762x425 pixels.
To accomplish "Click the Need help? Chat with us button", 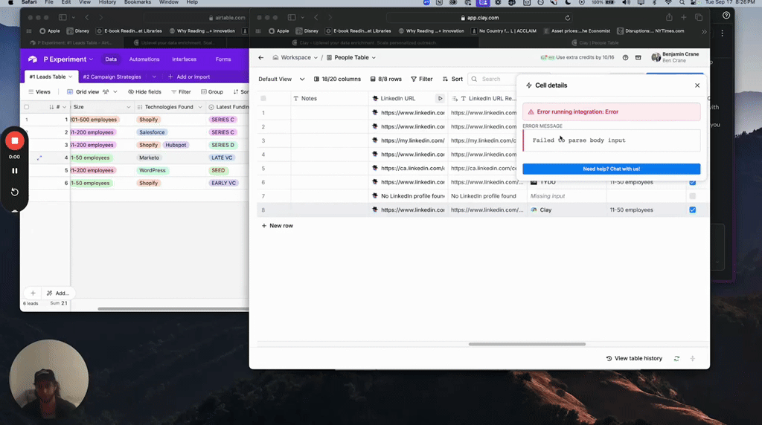I will [611, 169].
